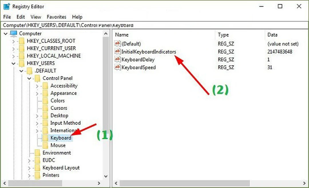Open the Edit menu
Image resolution: width=309 pixels, height=188 pixels.
pyautogui.click(x=21, y=17)
